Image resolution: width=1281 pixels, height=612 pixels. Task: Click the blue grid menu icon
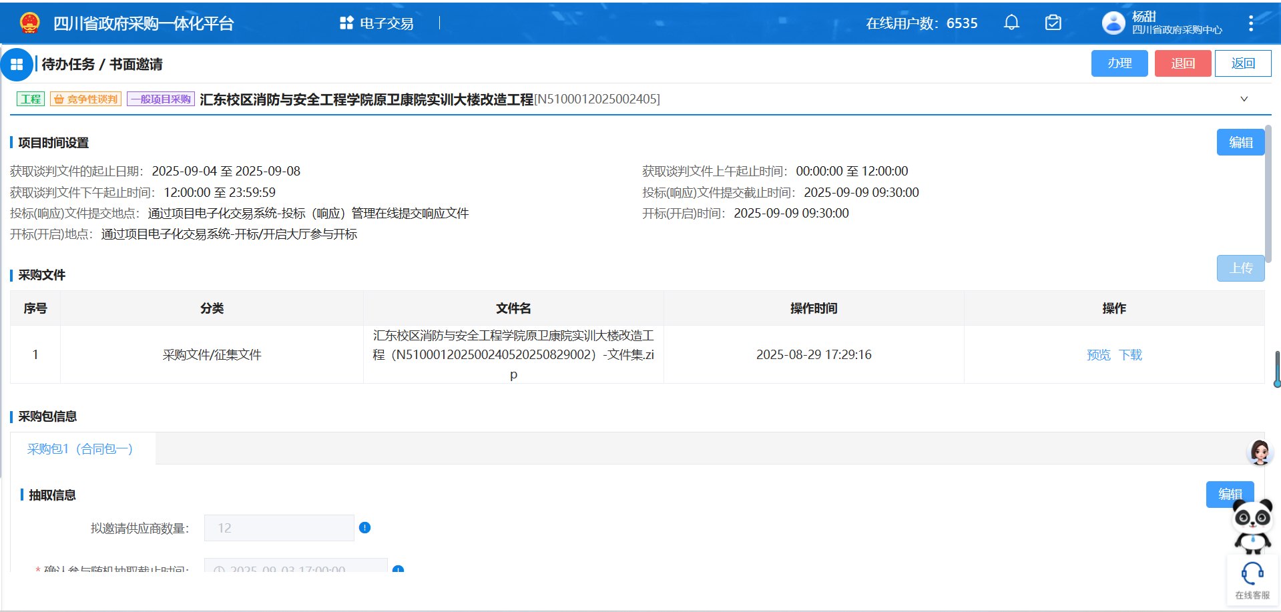click(17, 65)
